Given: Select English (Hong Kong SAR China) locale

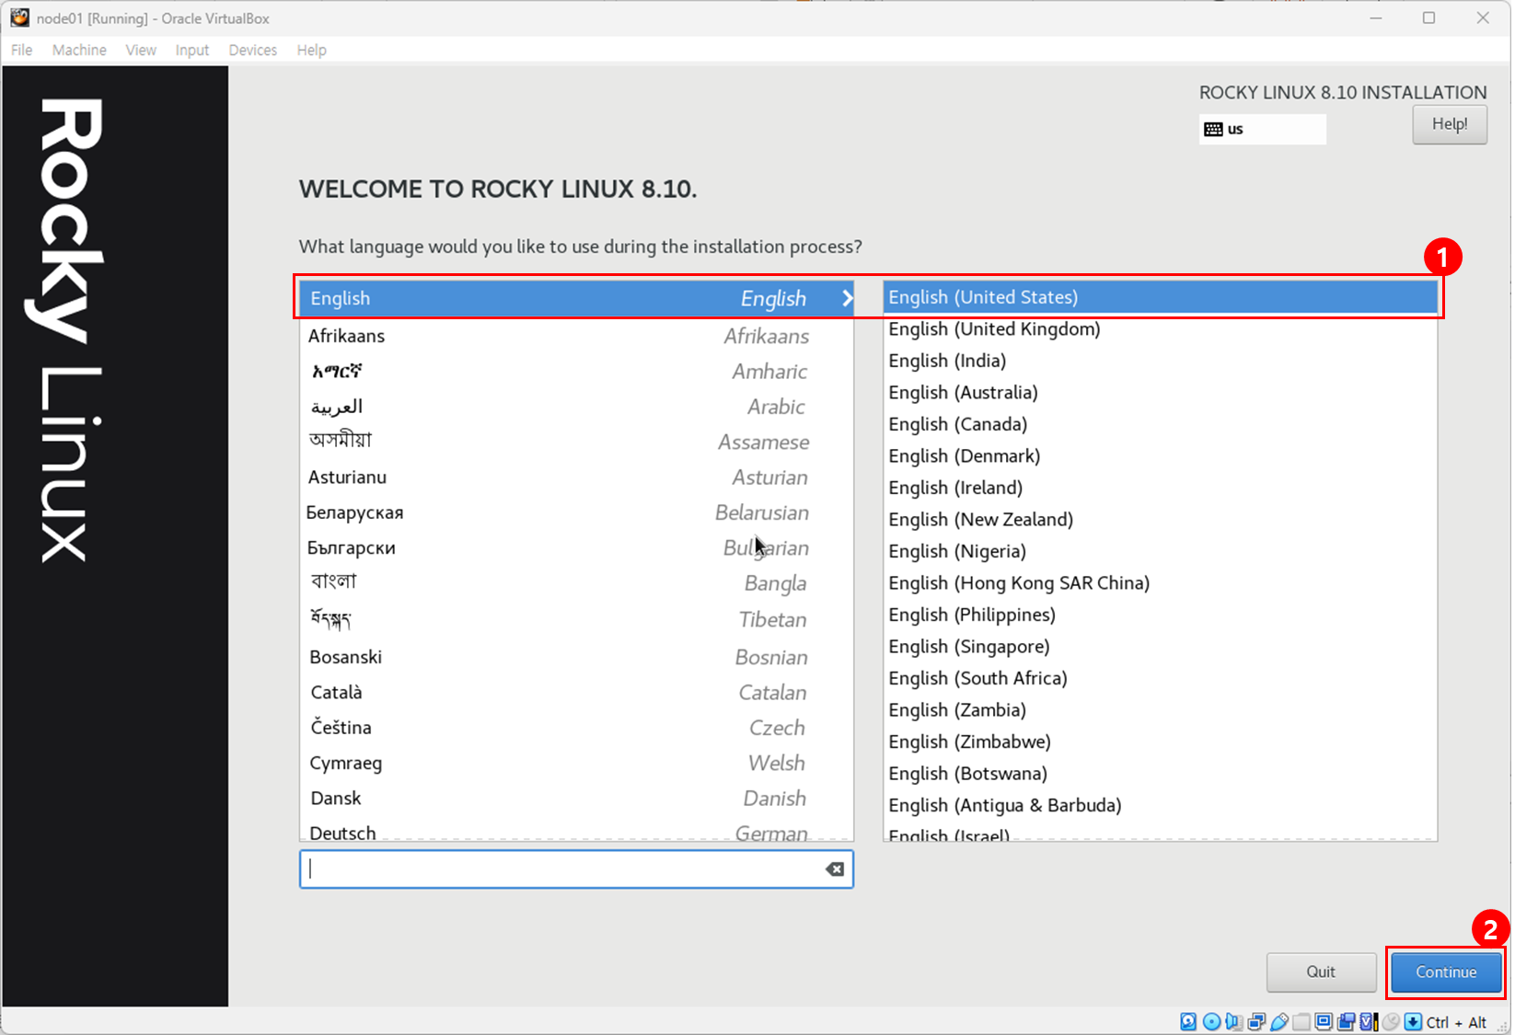Looking at the screenshot, I should click(1160, 582).
